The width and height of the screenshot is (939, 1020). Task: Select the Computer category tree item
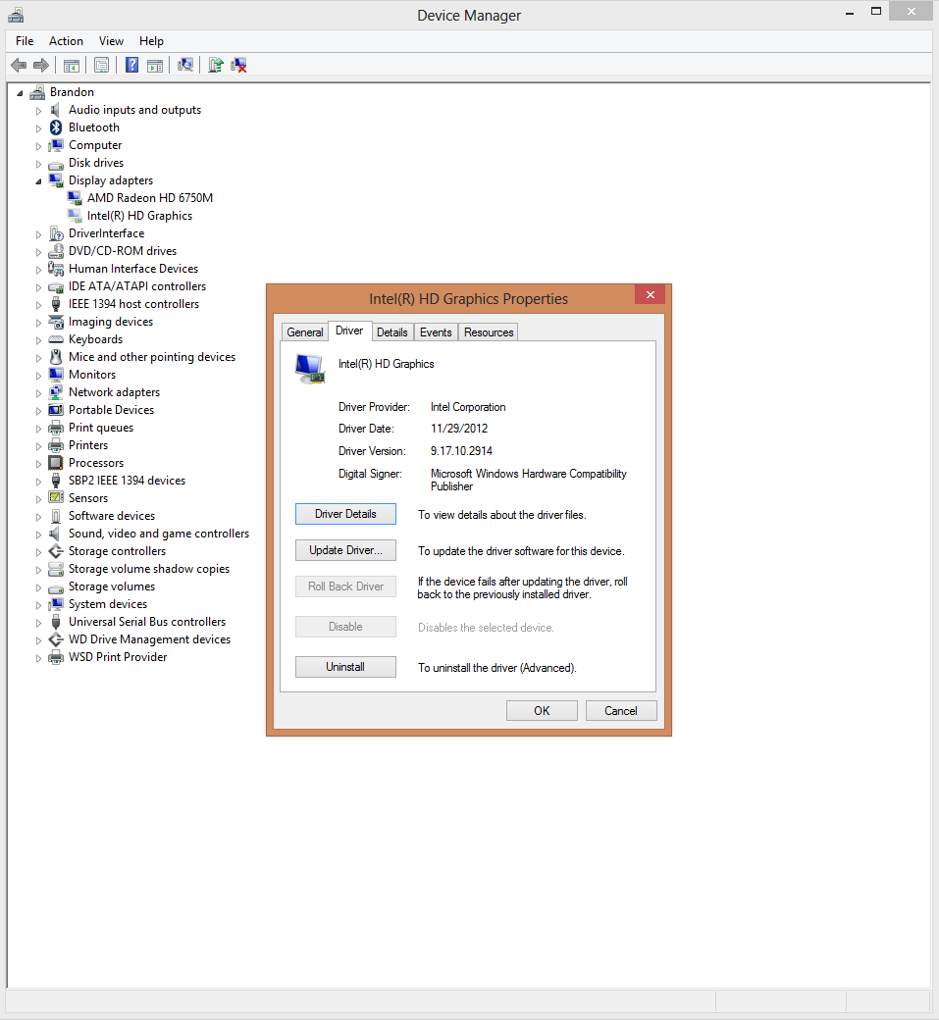(95, 146)
